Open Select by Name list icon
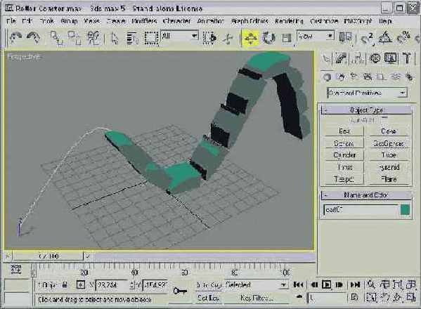The image size is (421, 309). point(132,38)
